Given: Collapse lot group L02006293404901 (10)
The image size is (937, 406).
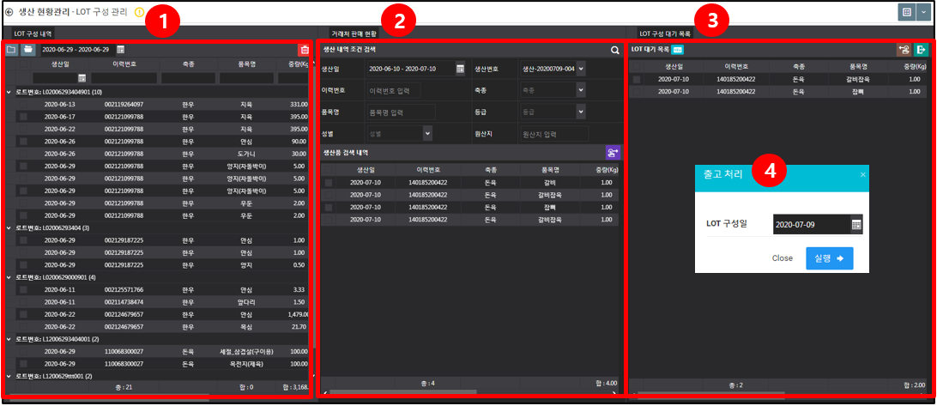Looking at the screenshot, I should click(x=9, y=92).
